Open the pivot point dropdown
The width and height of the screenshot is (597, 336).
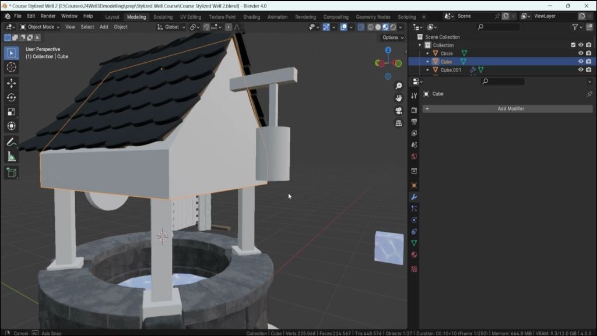click(x=195, y=27)
